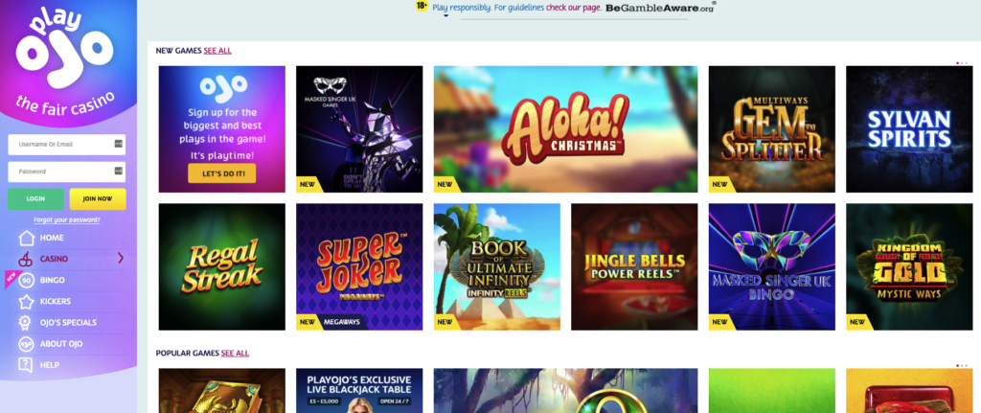
Task: Open the Super Joker Megaways thumbnail
Action: pos(359,266)
